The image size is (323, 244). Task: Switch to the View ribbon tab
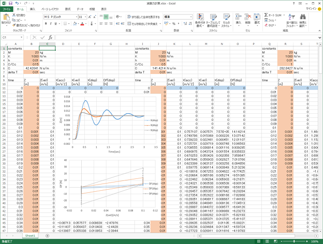pyautogui.click(x=104, y=9)
